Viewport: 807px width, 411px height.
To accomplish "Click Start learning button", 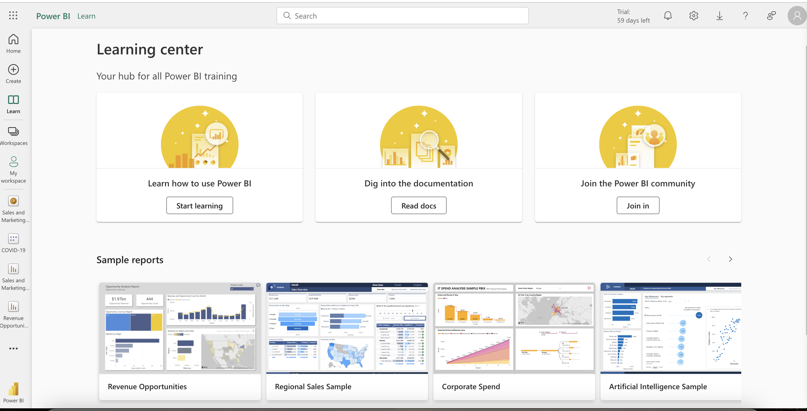I will point(199,205).
